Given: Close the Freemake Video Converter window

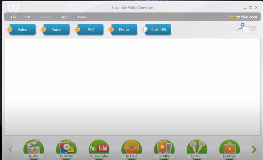Looking at the screenshot, I should click(256, 8).
